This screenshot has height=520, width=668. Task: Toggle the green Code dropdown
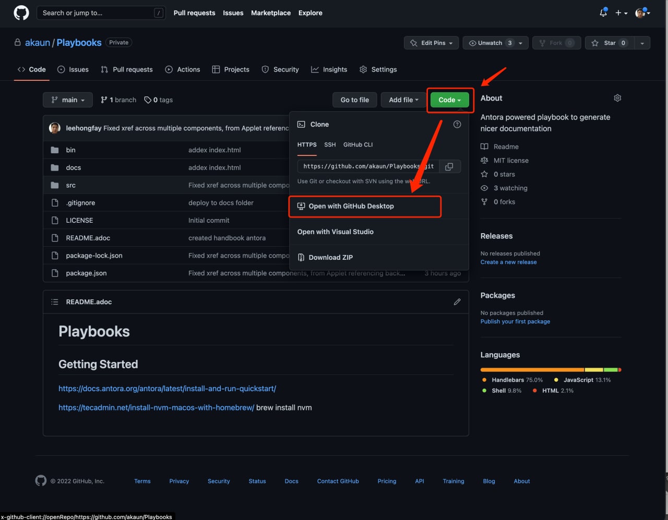click(x=450, y=100)
